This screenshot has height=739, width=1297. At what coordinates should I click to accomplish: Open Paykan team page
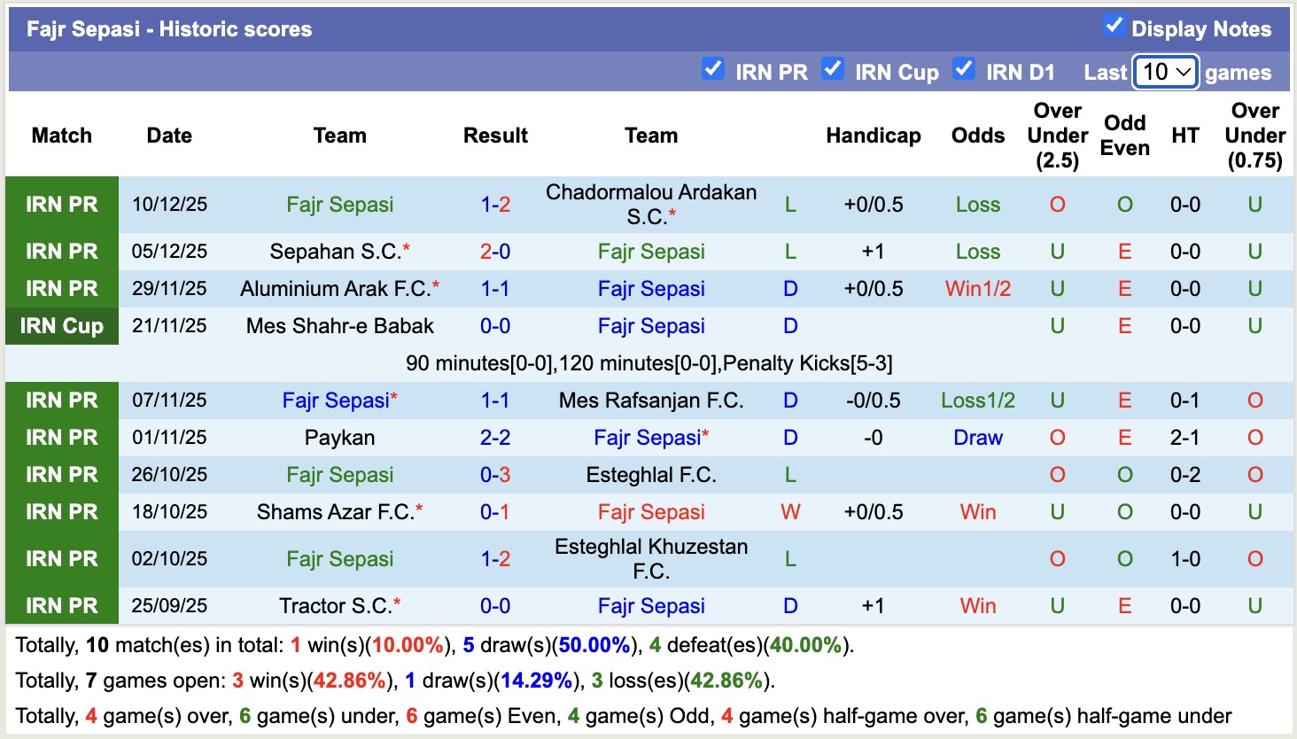pyautogui.click(x=339, y=438)
